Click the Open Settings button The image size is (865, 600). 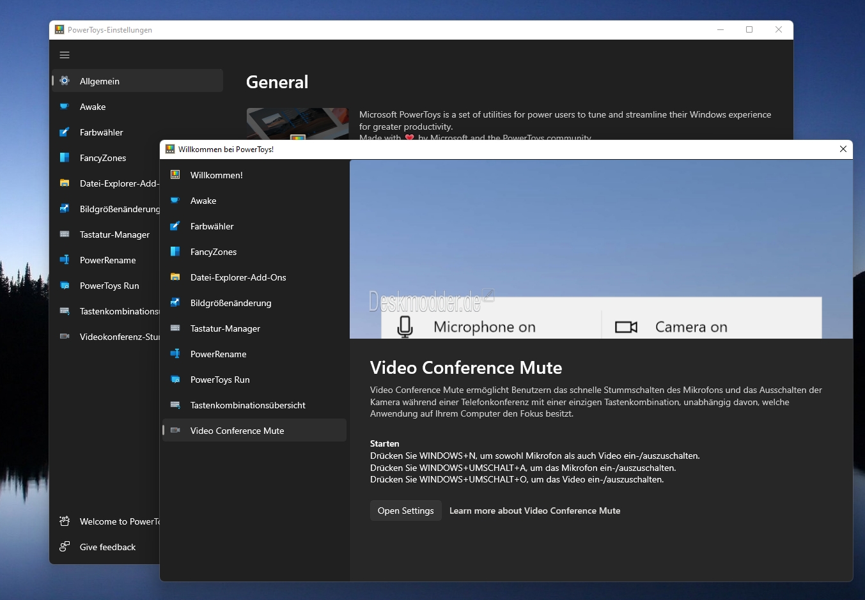pos(406,511)
